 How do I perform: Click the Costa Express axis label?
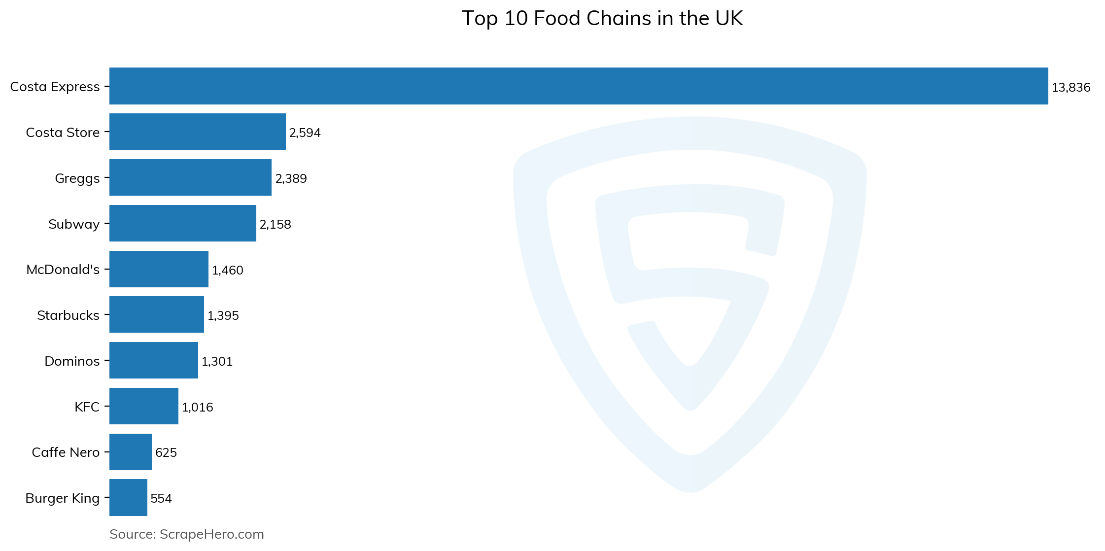[55, 87]
